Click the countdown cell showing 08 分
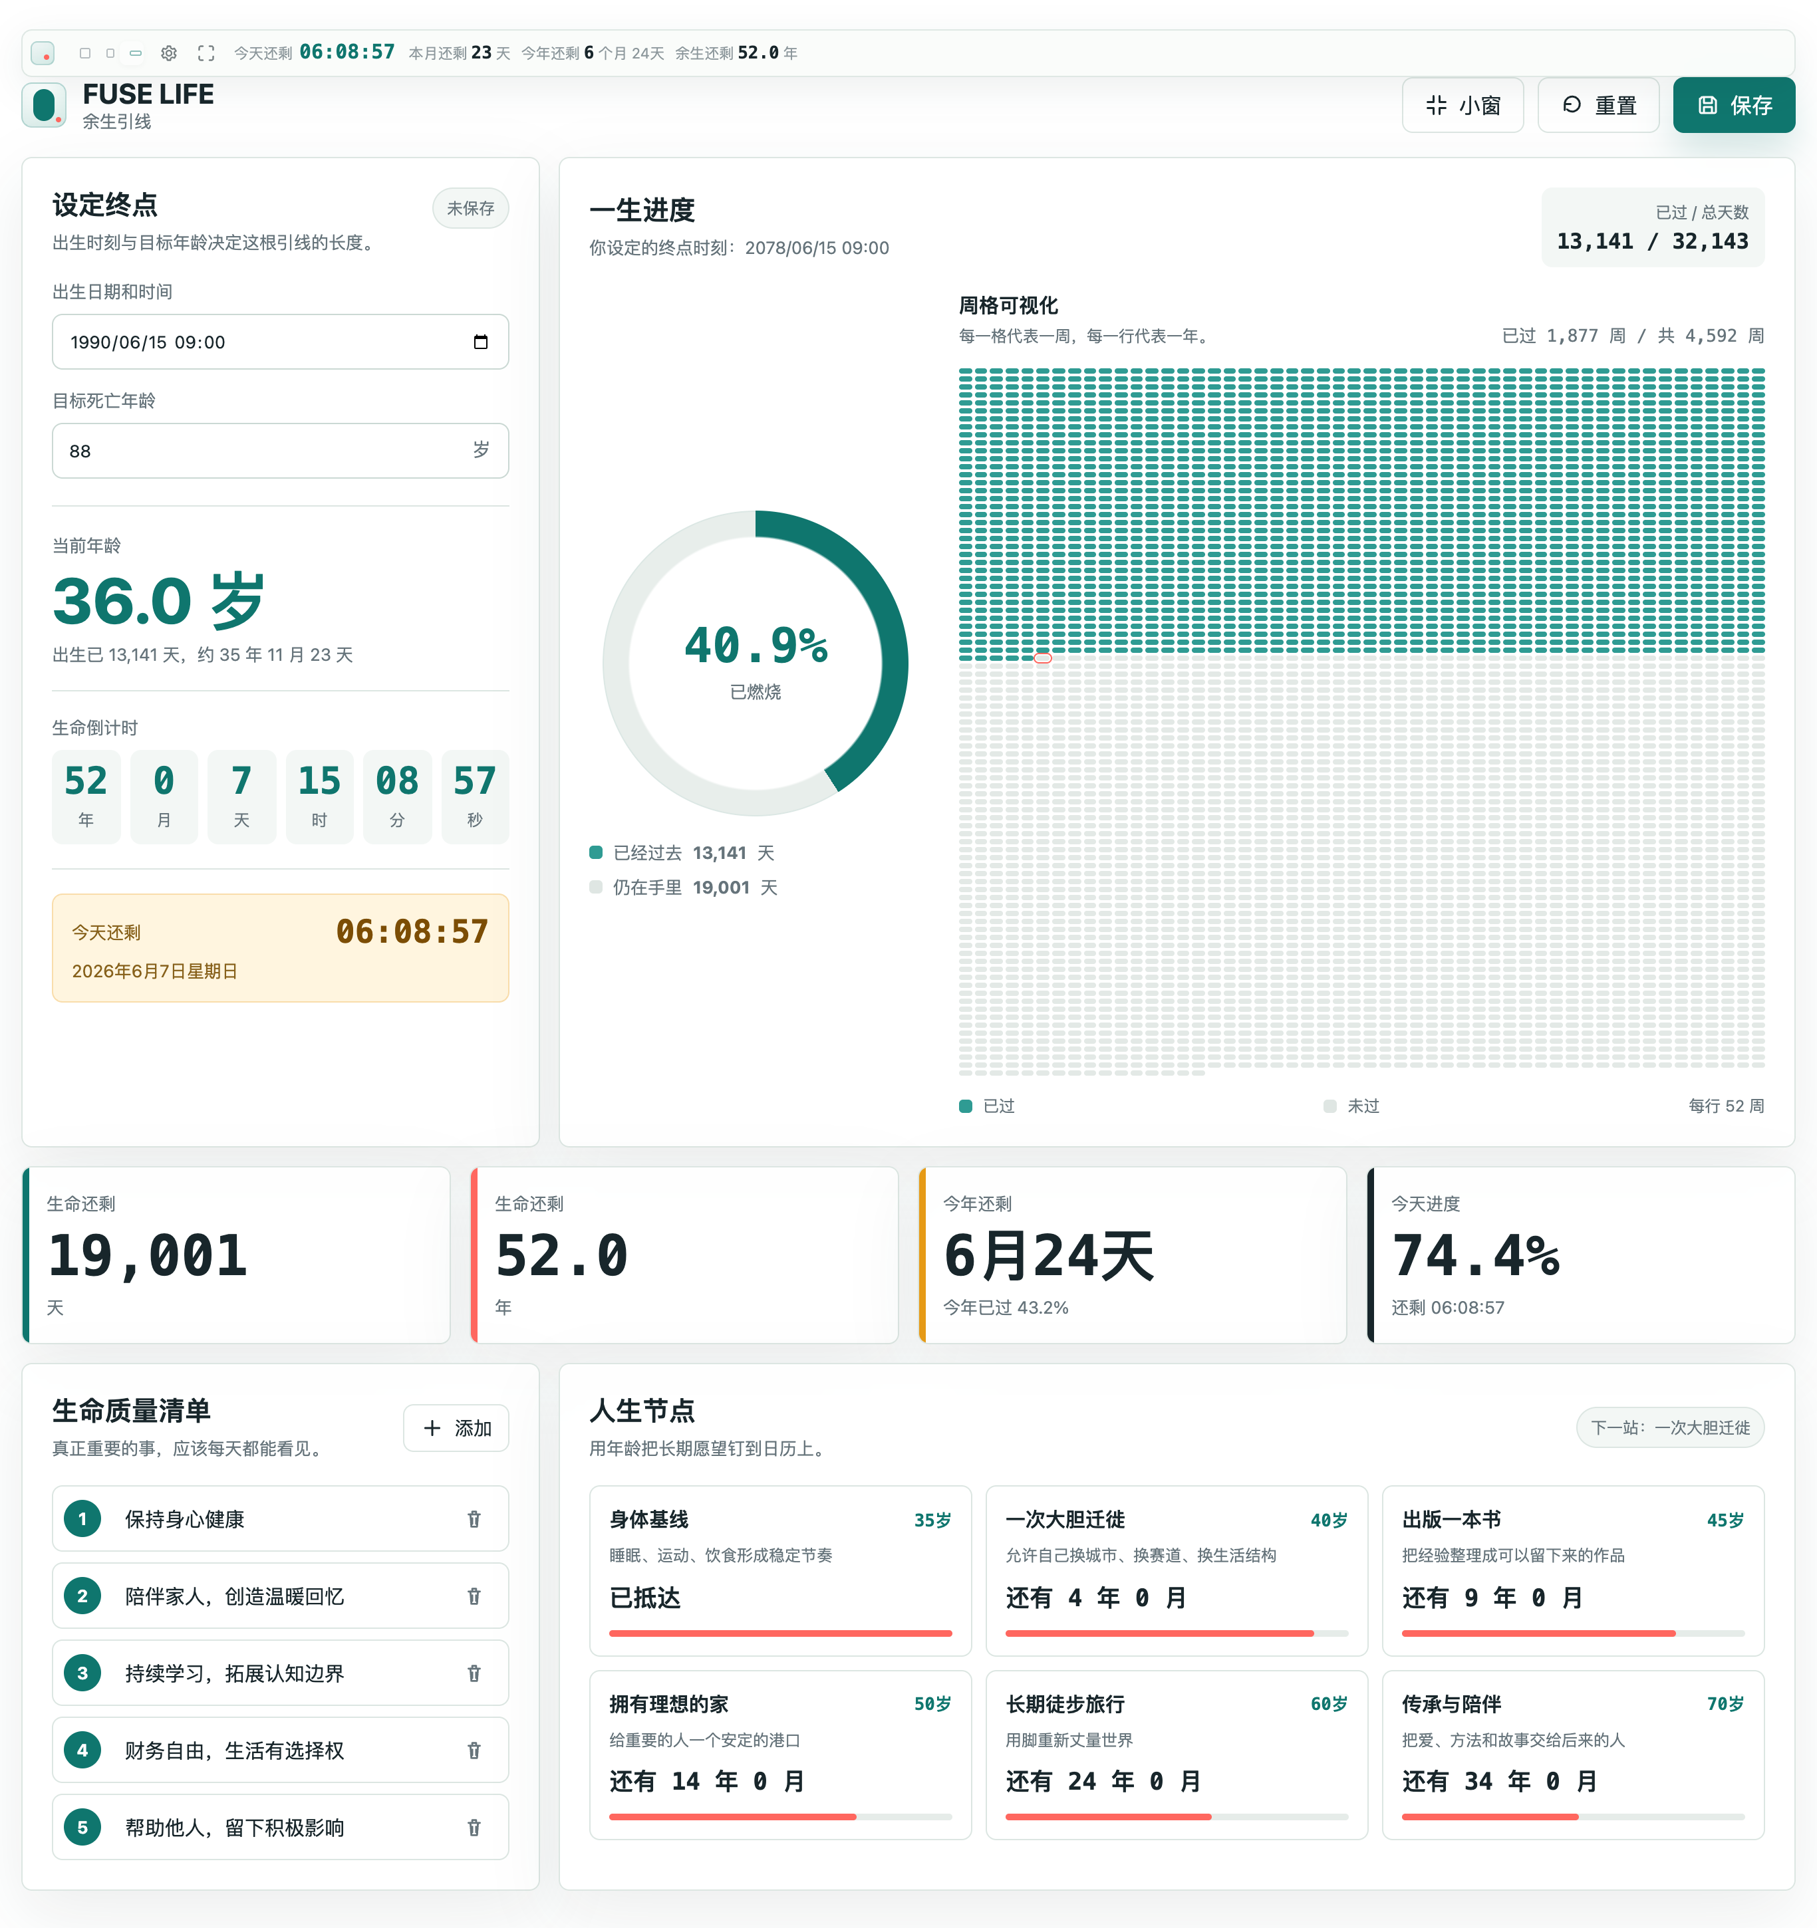 (x=397, y=797)
